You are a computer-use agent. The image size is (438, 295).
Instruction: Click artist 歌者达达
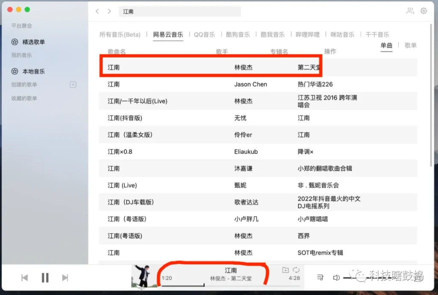point(246,202)
